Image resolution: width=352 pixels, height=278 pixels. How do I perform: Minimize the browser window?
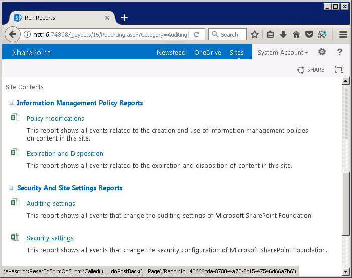coord(327,7)
